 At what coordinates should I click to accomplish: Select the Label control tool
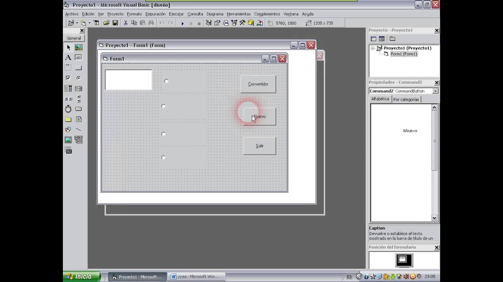(x=68, y=58)
